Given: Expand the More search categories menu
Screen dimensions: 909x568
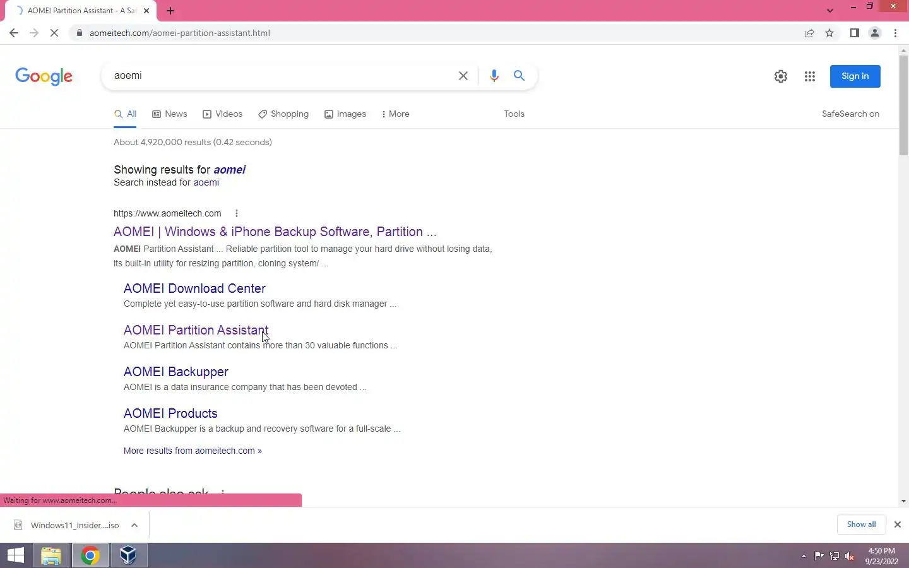Looking at the screenshot, I should click(396, 114).
